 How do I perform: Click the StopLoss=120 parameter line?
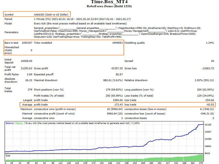click(x=78, y=37)
